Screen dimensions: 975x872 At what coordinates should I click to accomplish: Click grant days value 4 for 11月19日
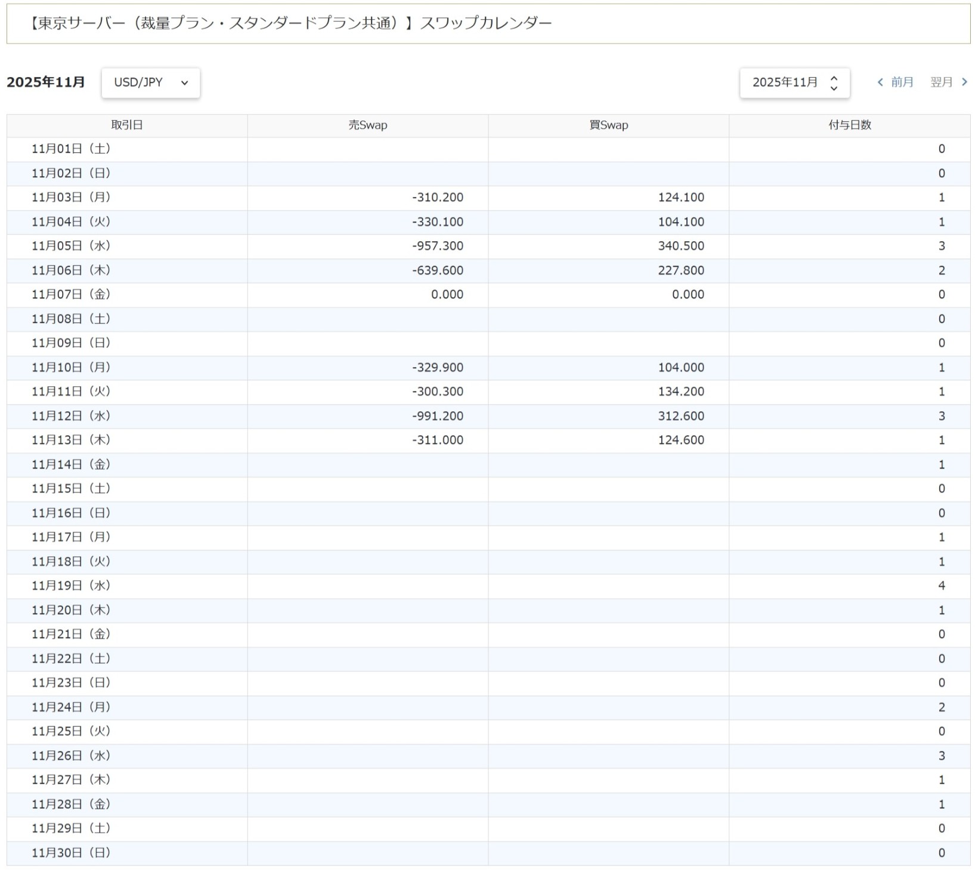click(942, 586)
